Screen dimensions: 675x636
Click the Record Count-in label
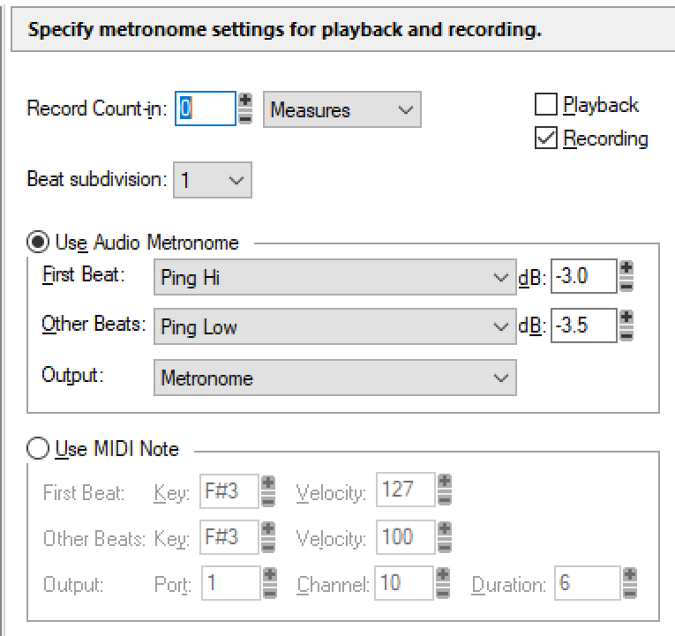click(97, 108)
